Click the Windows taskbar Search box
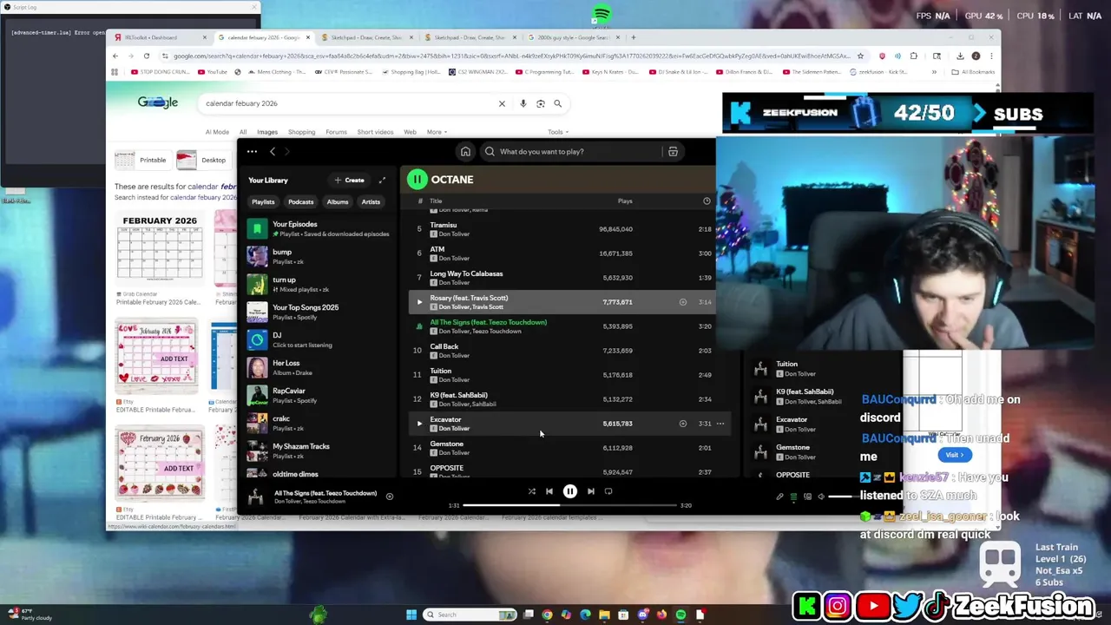1111x625 pixels. 470,615
